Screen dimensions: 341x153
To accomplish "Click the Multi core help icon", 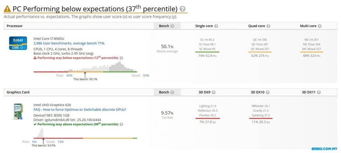I will (320, 26).
